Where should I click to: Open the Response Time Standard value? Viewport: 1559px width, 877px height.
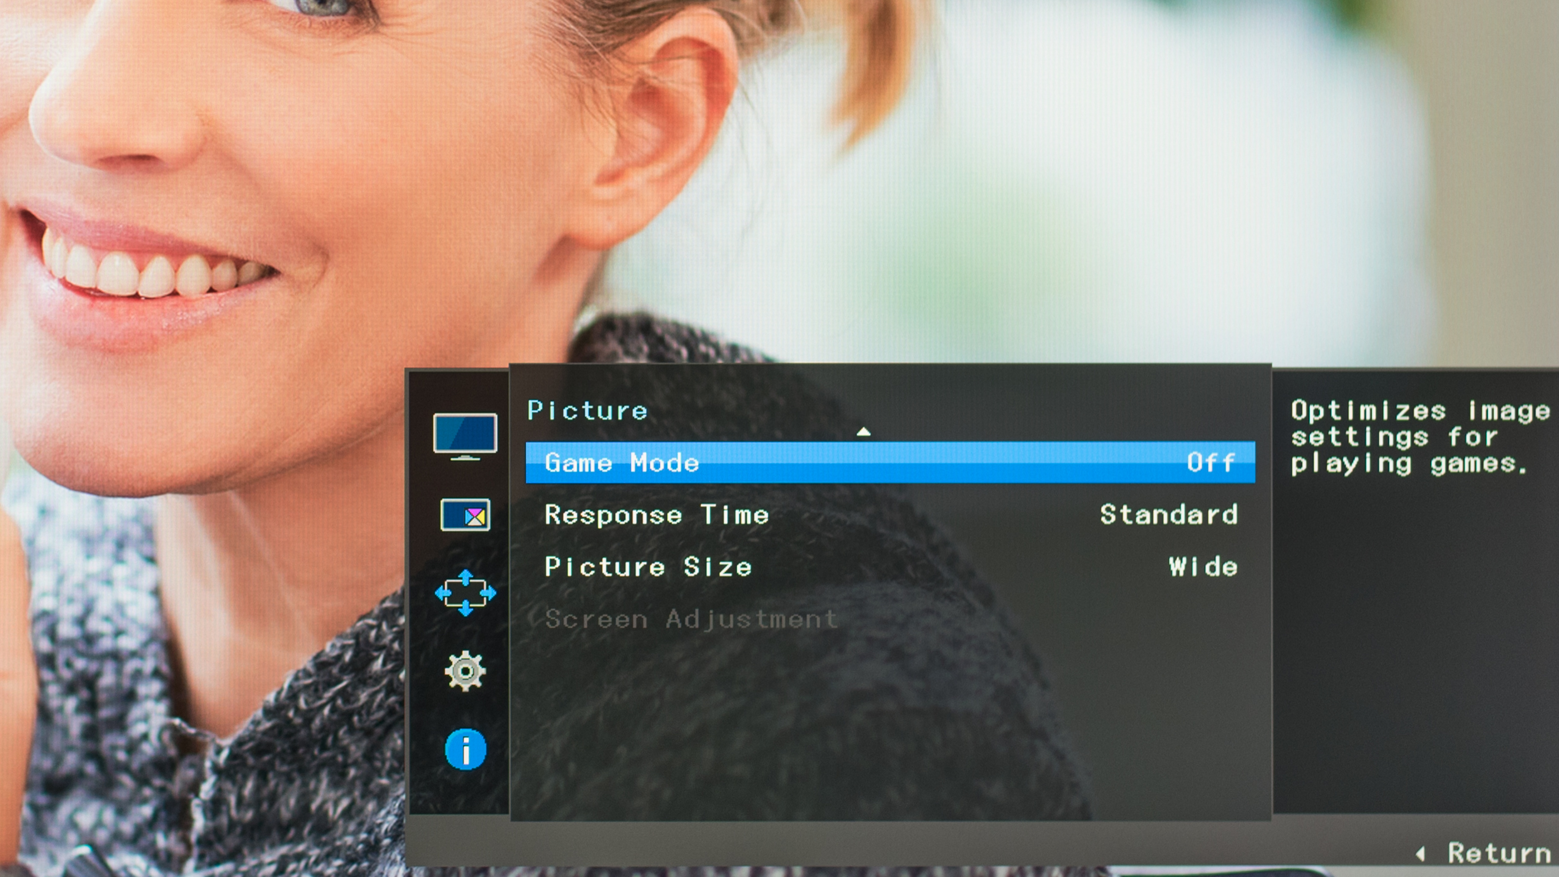click(x=1169, y=515)
